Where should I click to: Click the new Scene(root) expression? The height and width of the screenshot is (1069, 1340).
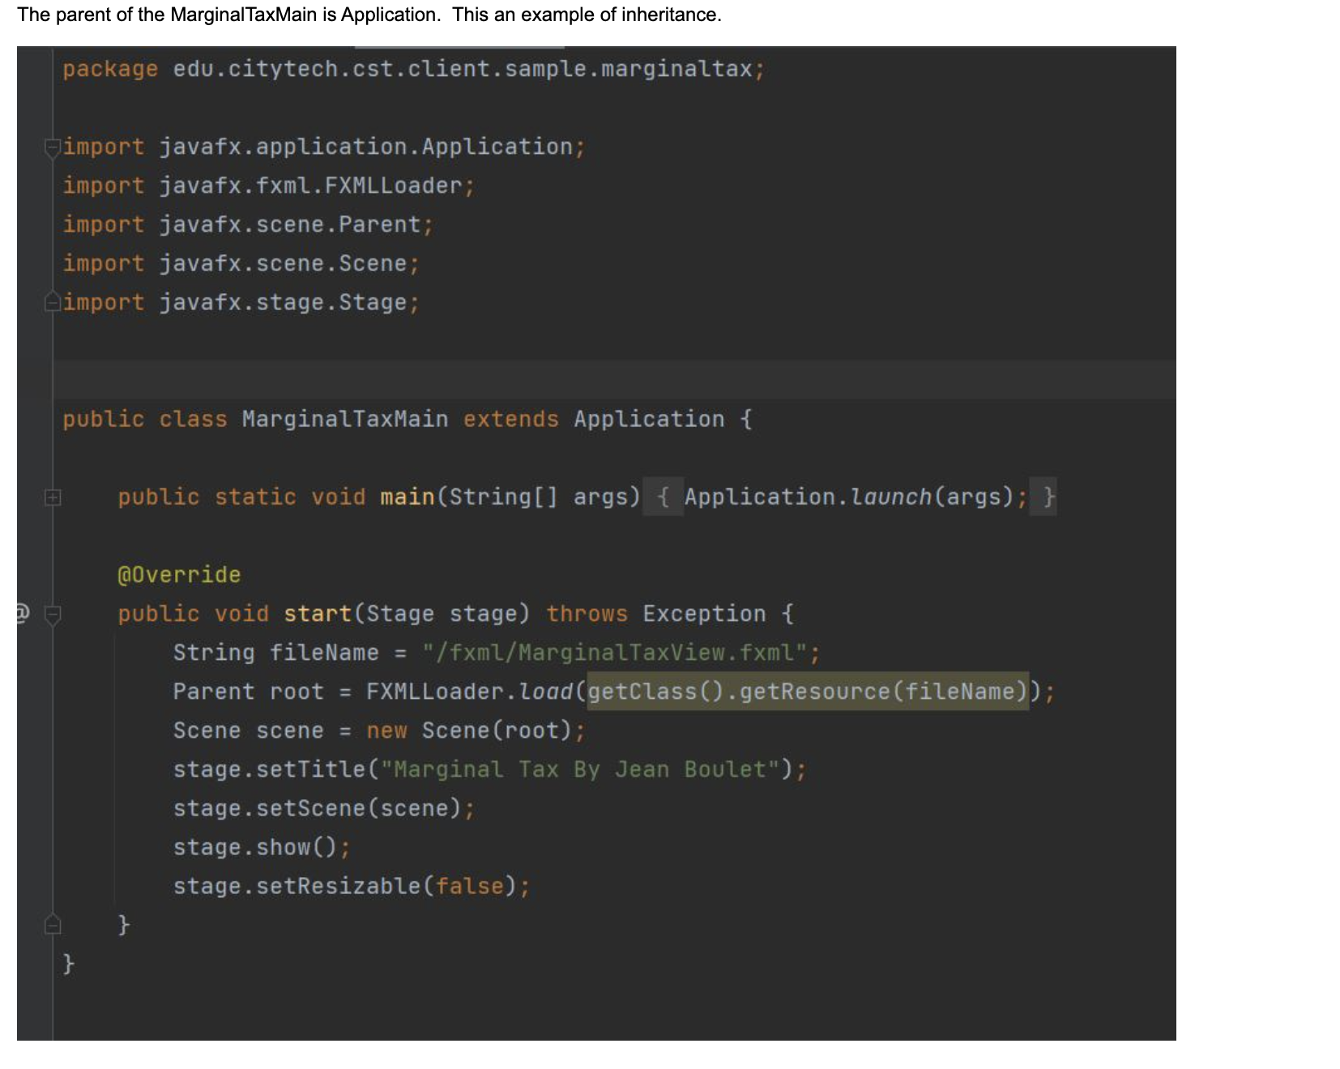474,730
